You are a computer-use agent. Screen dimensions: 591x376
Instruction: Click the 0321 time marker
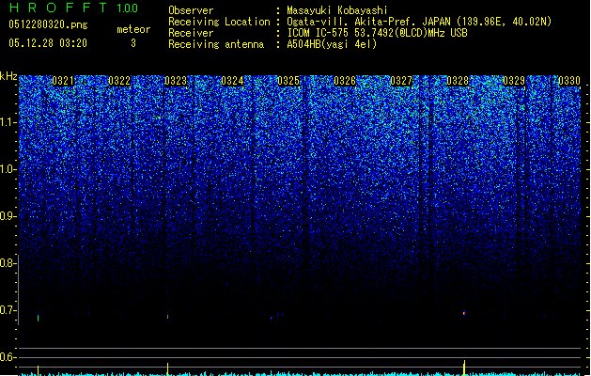(x=63, y=81)
